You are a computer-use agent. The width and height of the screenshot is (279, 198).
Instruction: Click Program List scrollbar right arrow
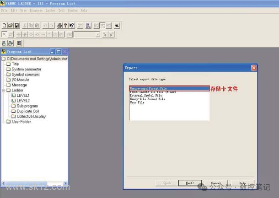point(65,183)
